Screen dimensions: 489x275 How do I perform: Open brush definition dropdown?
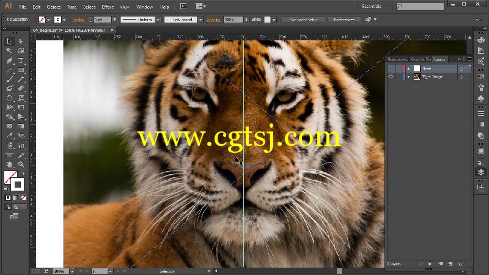pyautogui.click(x=200, y=20)
